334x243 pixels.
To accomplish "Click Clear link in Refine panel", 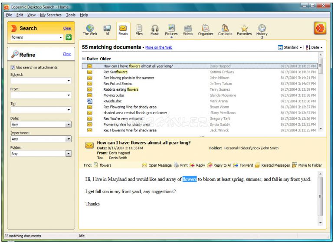I will pos(67,54).
